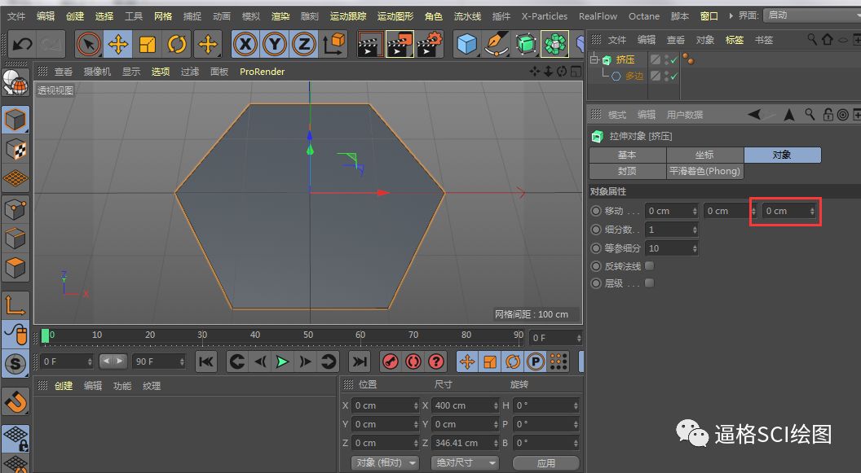This screenshot has height=473, width=861.
Task: Adjust the 等参细分 stepper arrows
Action: point(695,248)
